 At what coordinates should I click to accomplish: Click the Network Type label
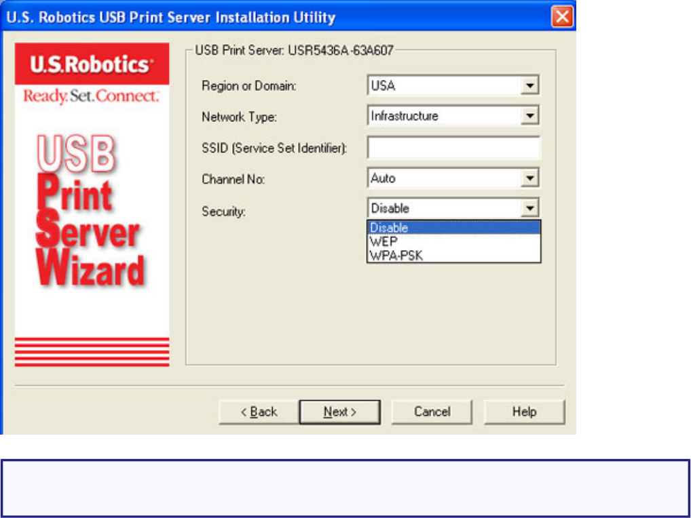click(x=239, y=117)
